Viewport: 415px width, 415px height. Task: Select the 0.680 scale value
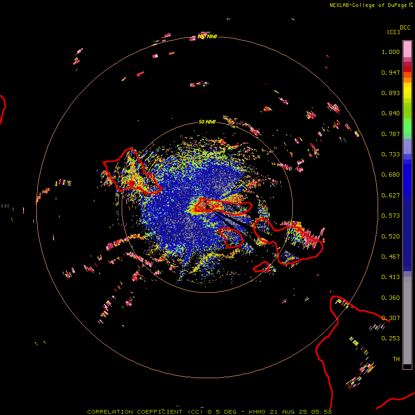point(391,175)
